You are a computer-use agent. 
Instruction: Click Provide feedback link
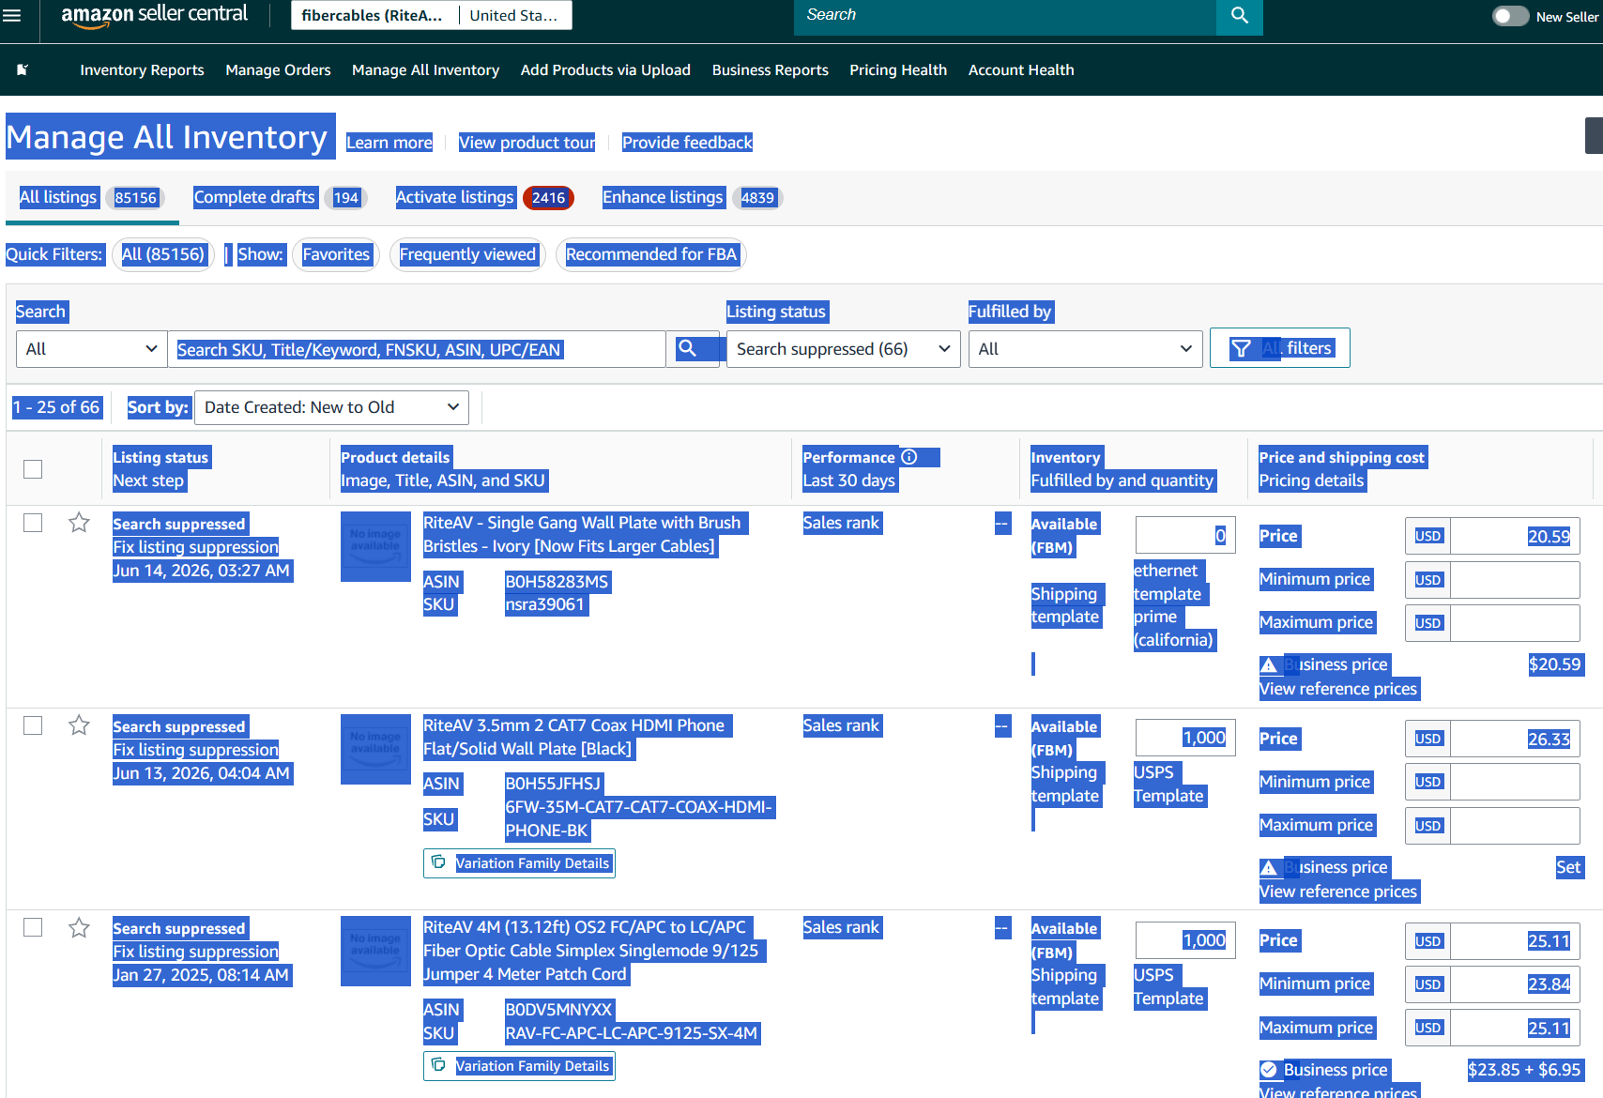click(x=687, y=143)
